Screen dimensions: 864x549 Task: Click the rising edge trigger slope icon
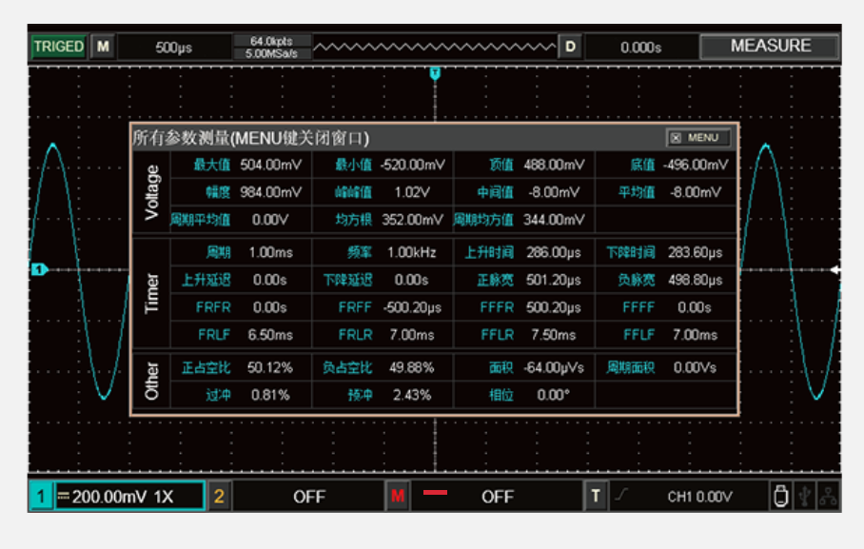pyautogui.click(x=621, y=495)
